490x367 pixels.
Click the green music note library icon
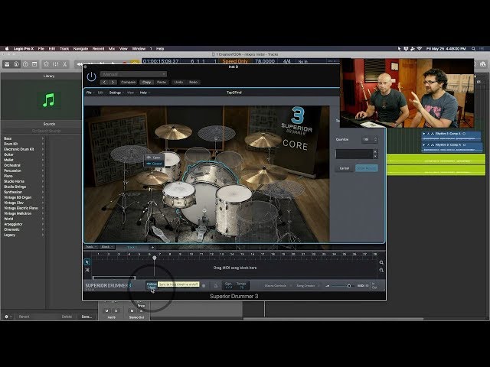point(48,99)
